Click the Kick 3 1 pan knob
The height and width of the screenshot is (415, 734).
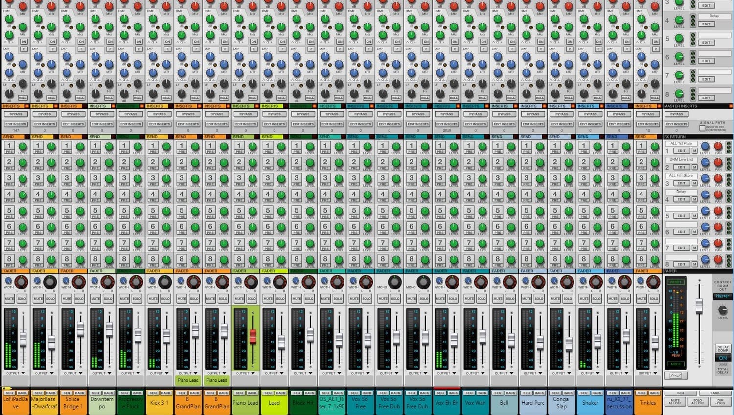tap(165, 282)
